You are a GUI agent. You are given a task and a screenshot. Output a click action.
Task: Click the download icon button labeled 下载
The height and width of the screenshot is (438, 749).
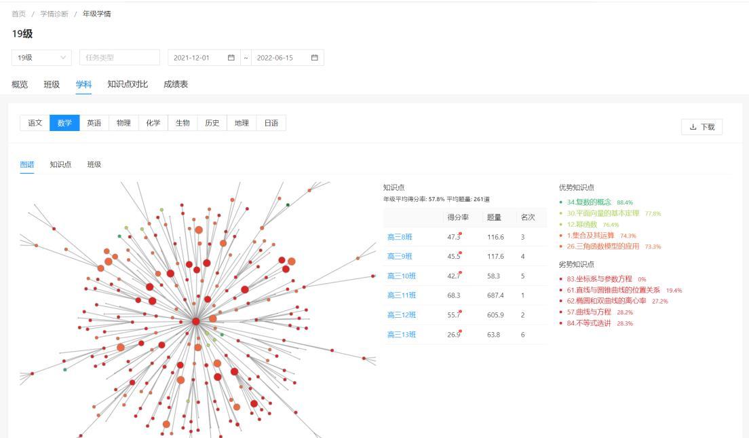point(702,127)
